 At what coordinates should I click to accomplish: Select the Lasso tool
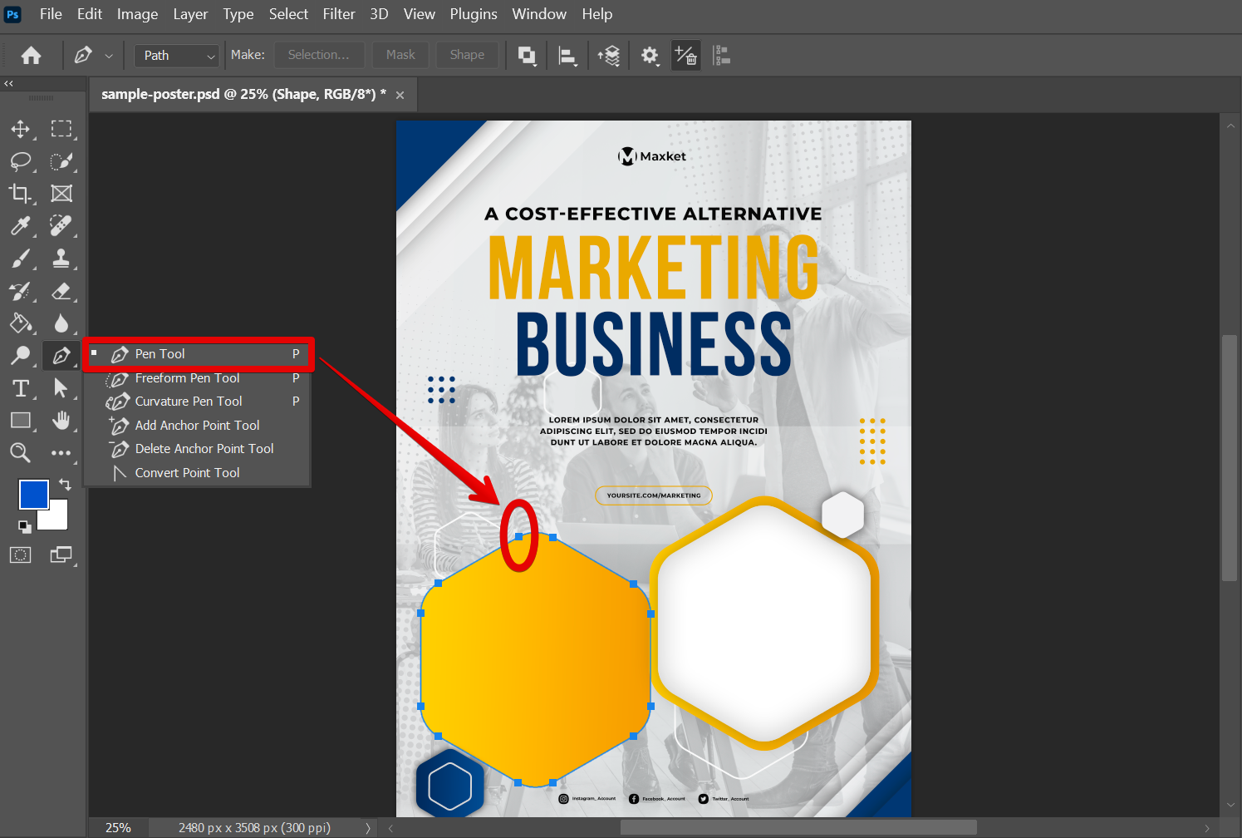(20, 161)
